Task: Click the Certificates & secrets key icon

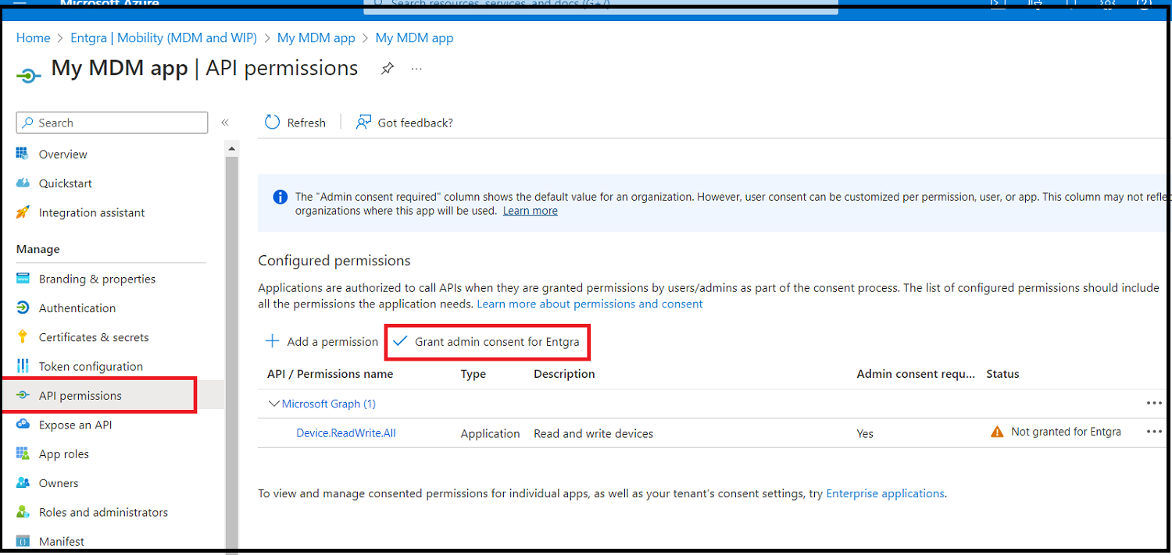Action: pos(23,337)
